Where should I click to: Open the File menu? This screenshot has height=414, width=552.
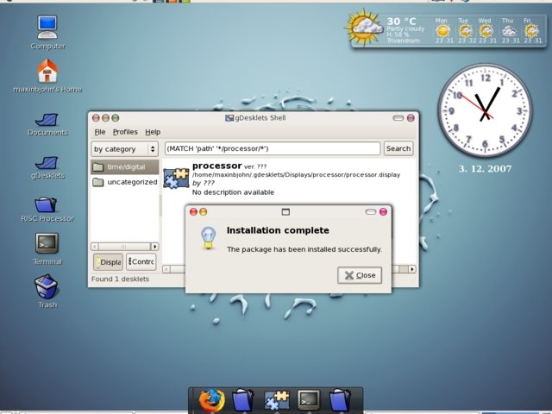coord(100,132)
